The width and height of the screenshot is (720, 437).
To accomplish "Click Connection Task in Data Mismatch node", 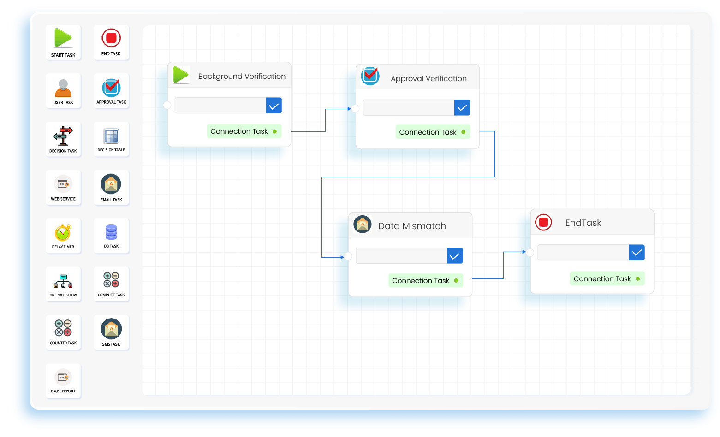I will [425, 281].
